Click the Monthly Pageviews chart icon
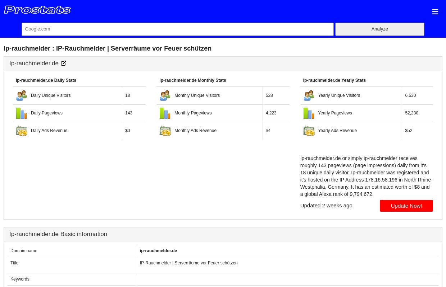The width and height of the screenshot is (446, 287). pos(165,113)
